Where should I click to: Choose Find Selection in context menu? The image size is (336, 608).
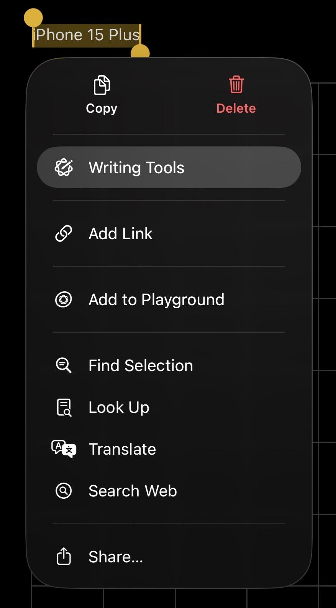click(x=141, y=365)
